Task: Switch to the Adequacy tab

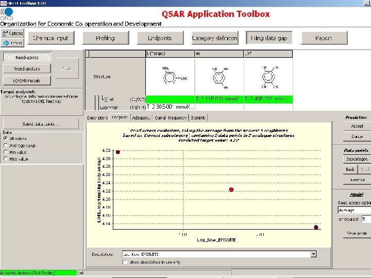Action: pyautogui.click(x=141, y=117)
